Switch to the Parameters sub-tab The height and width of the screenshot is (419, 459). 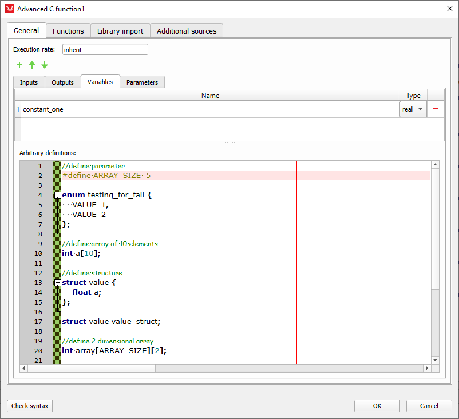tap(142, 82)
